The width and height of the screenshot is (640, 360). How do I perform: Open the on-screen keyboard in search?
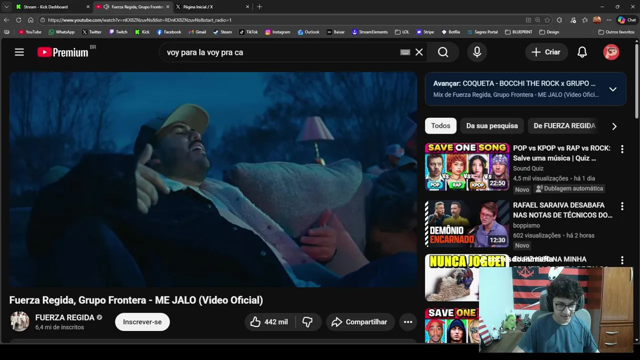click(x=405, y=52)
